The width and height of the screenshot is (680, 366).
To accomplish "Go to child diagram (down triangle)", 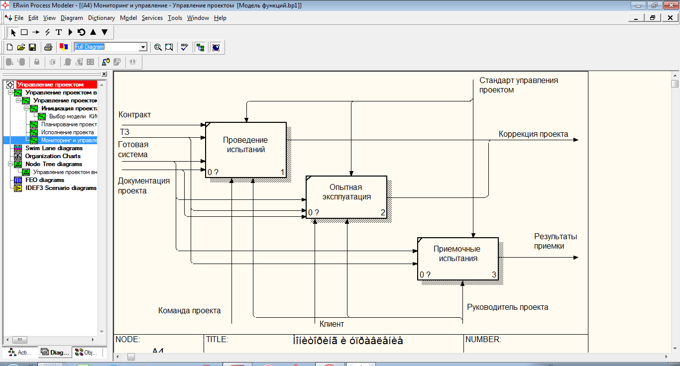I will 105,32.
